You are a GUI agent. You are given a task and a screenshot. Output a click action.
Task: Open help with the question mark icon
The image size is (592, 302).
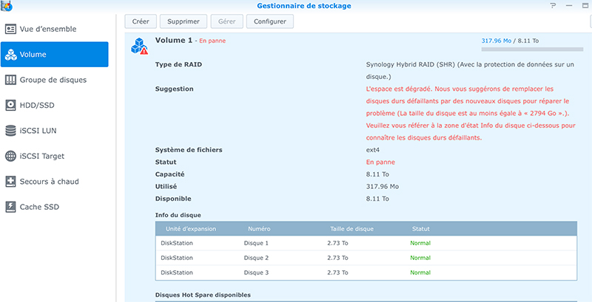pos(553,6)
